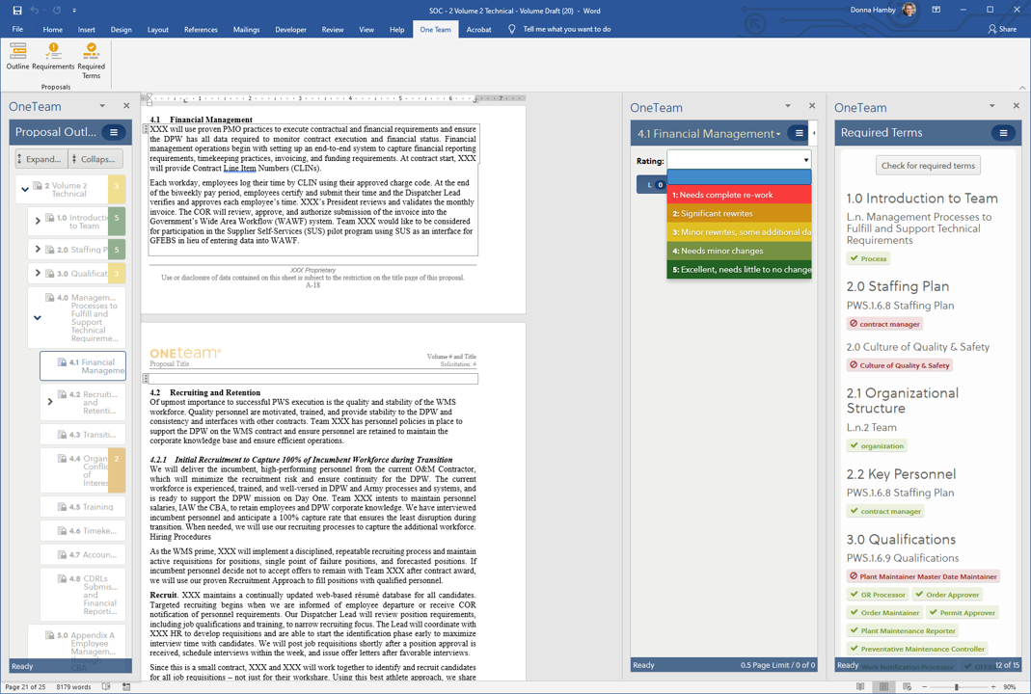1031x694 pixels.
Task: Open the 4.1 Financial Management panel menu
Action: [x=799, y=134]
